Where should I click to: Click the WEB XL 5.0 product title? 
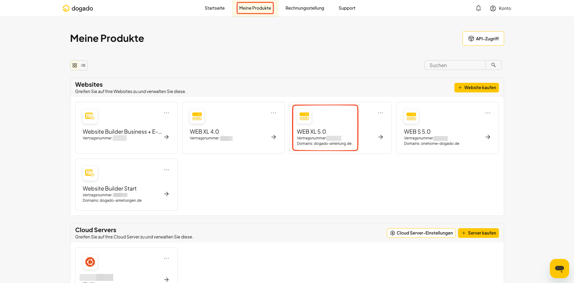click(x=312, y=132)
